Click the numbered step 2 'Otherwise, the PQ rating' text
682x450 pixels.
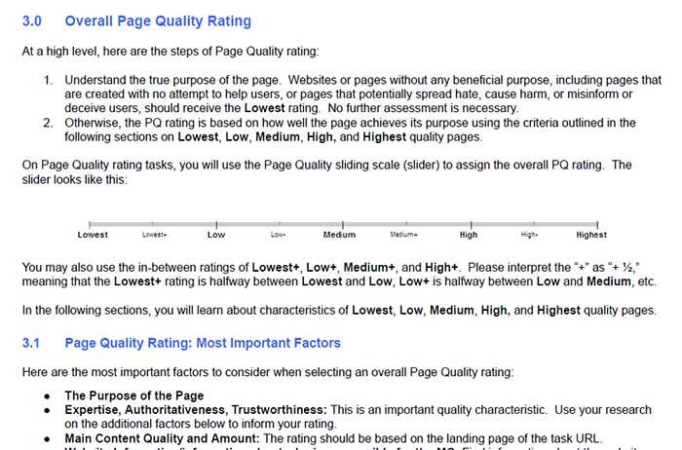350,130
